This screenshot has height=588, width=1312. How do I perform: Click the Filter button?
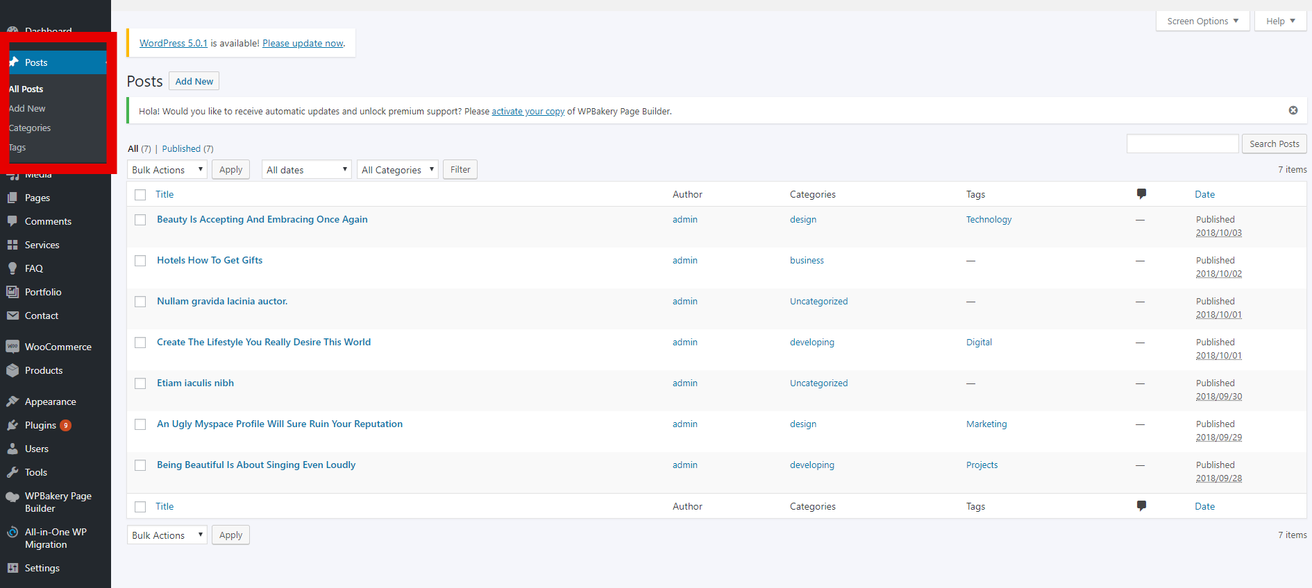(x=460, y=170)
